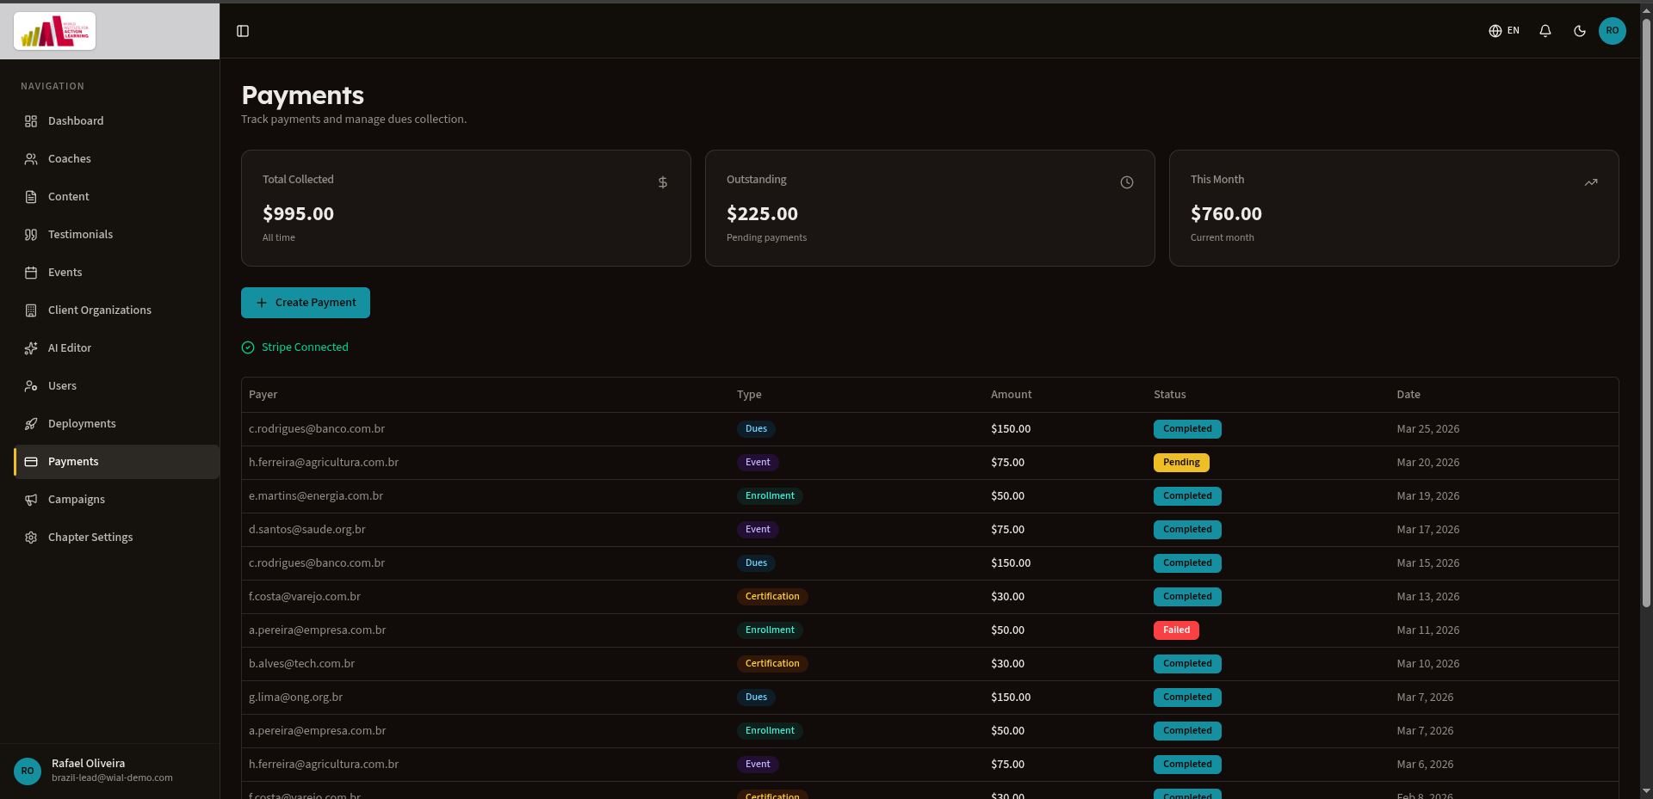The height and width of the screenshot is (799, 1653).
Task: Click the Payer column header
Action: [x=263, y=395]
